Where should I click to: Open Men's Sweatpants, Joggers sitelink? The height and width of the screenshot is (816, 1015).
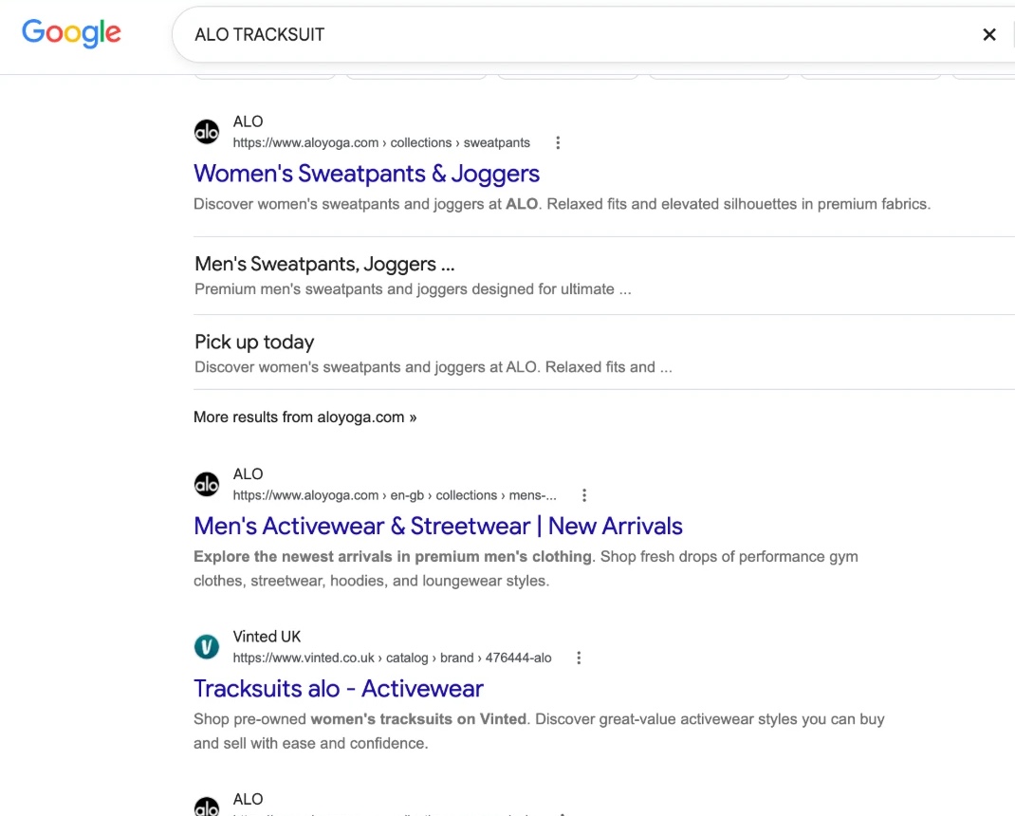324,264
